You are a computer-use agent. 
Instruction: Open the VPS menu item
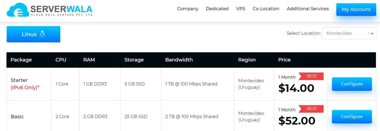[241, 9]
